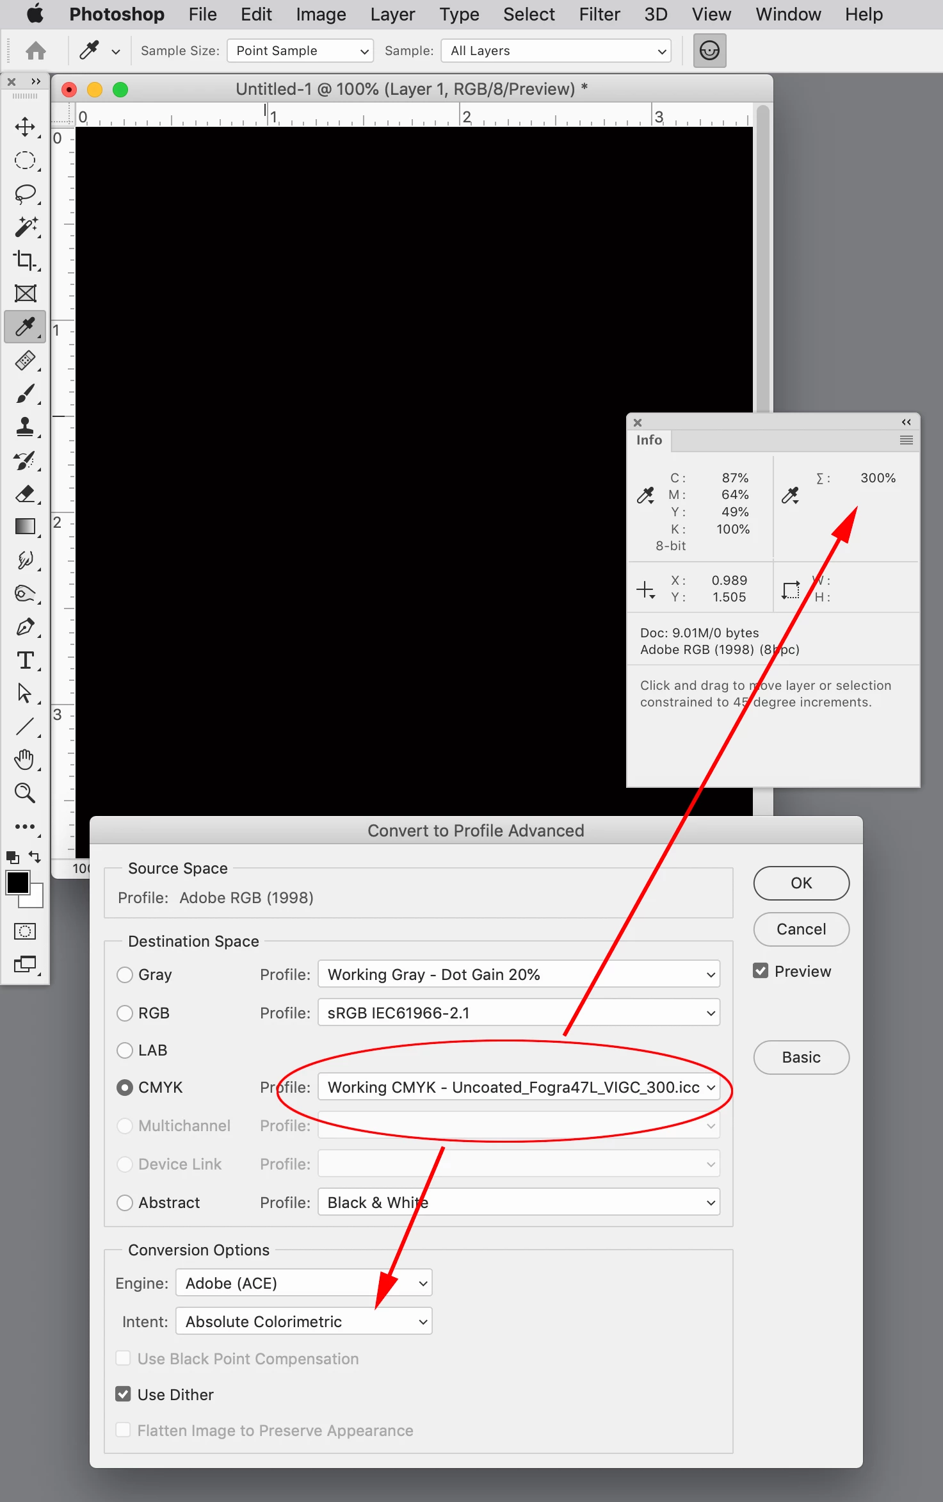Select the Magic Wand tool
943x1502 pixels.
coord(25,227)
